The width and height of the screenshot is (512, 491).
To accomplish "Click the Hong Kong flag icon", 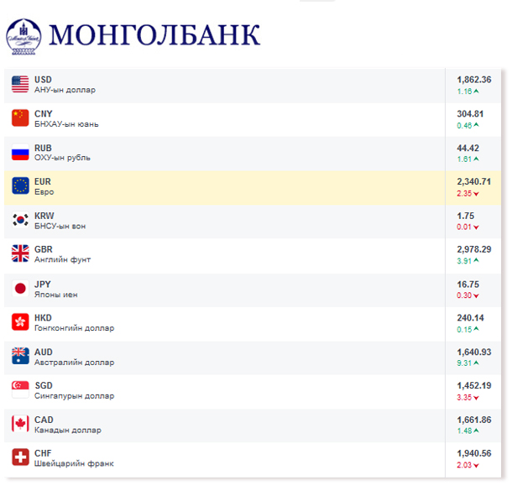I will [20, 322].
